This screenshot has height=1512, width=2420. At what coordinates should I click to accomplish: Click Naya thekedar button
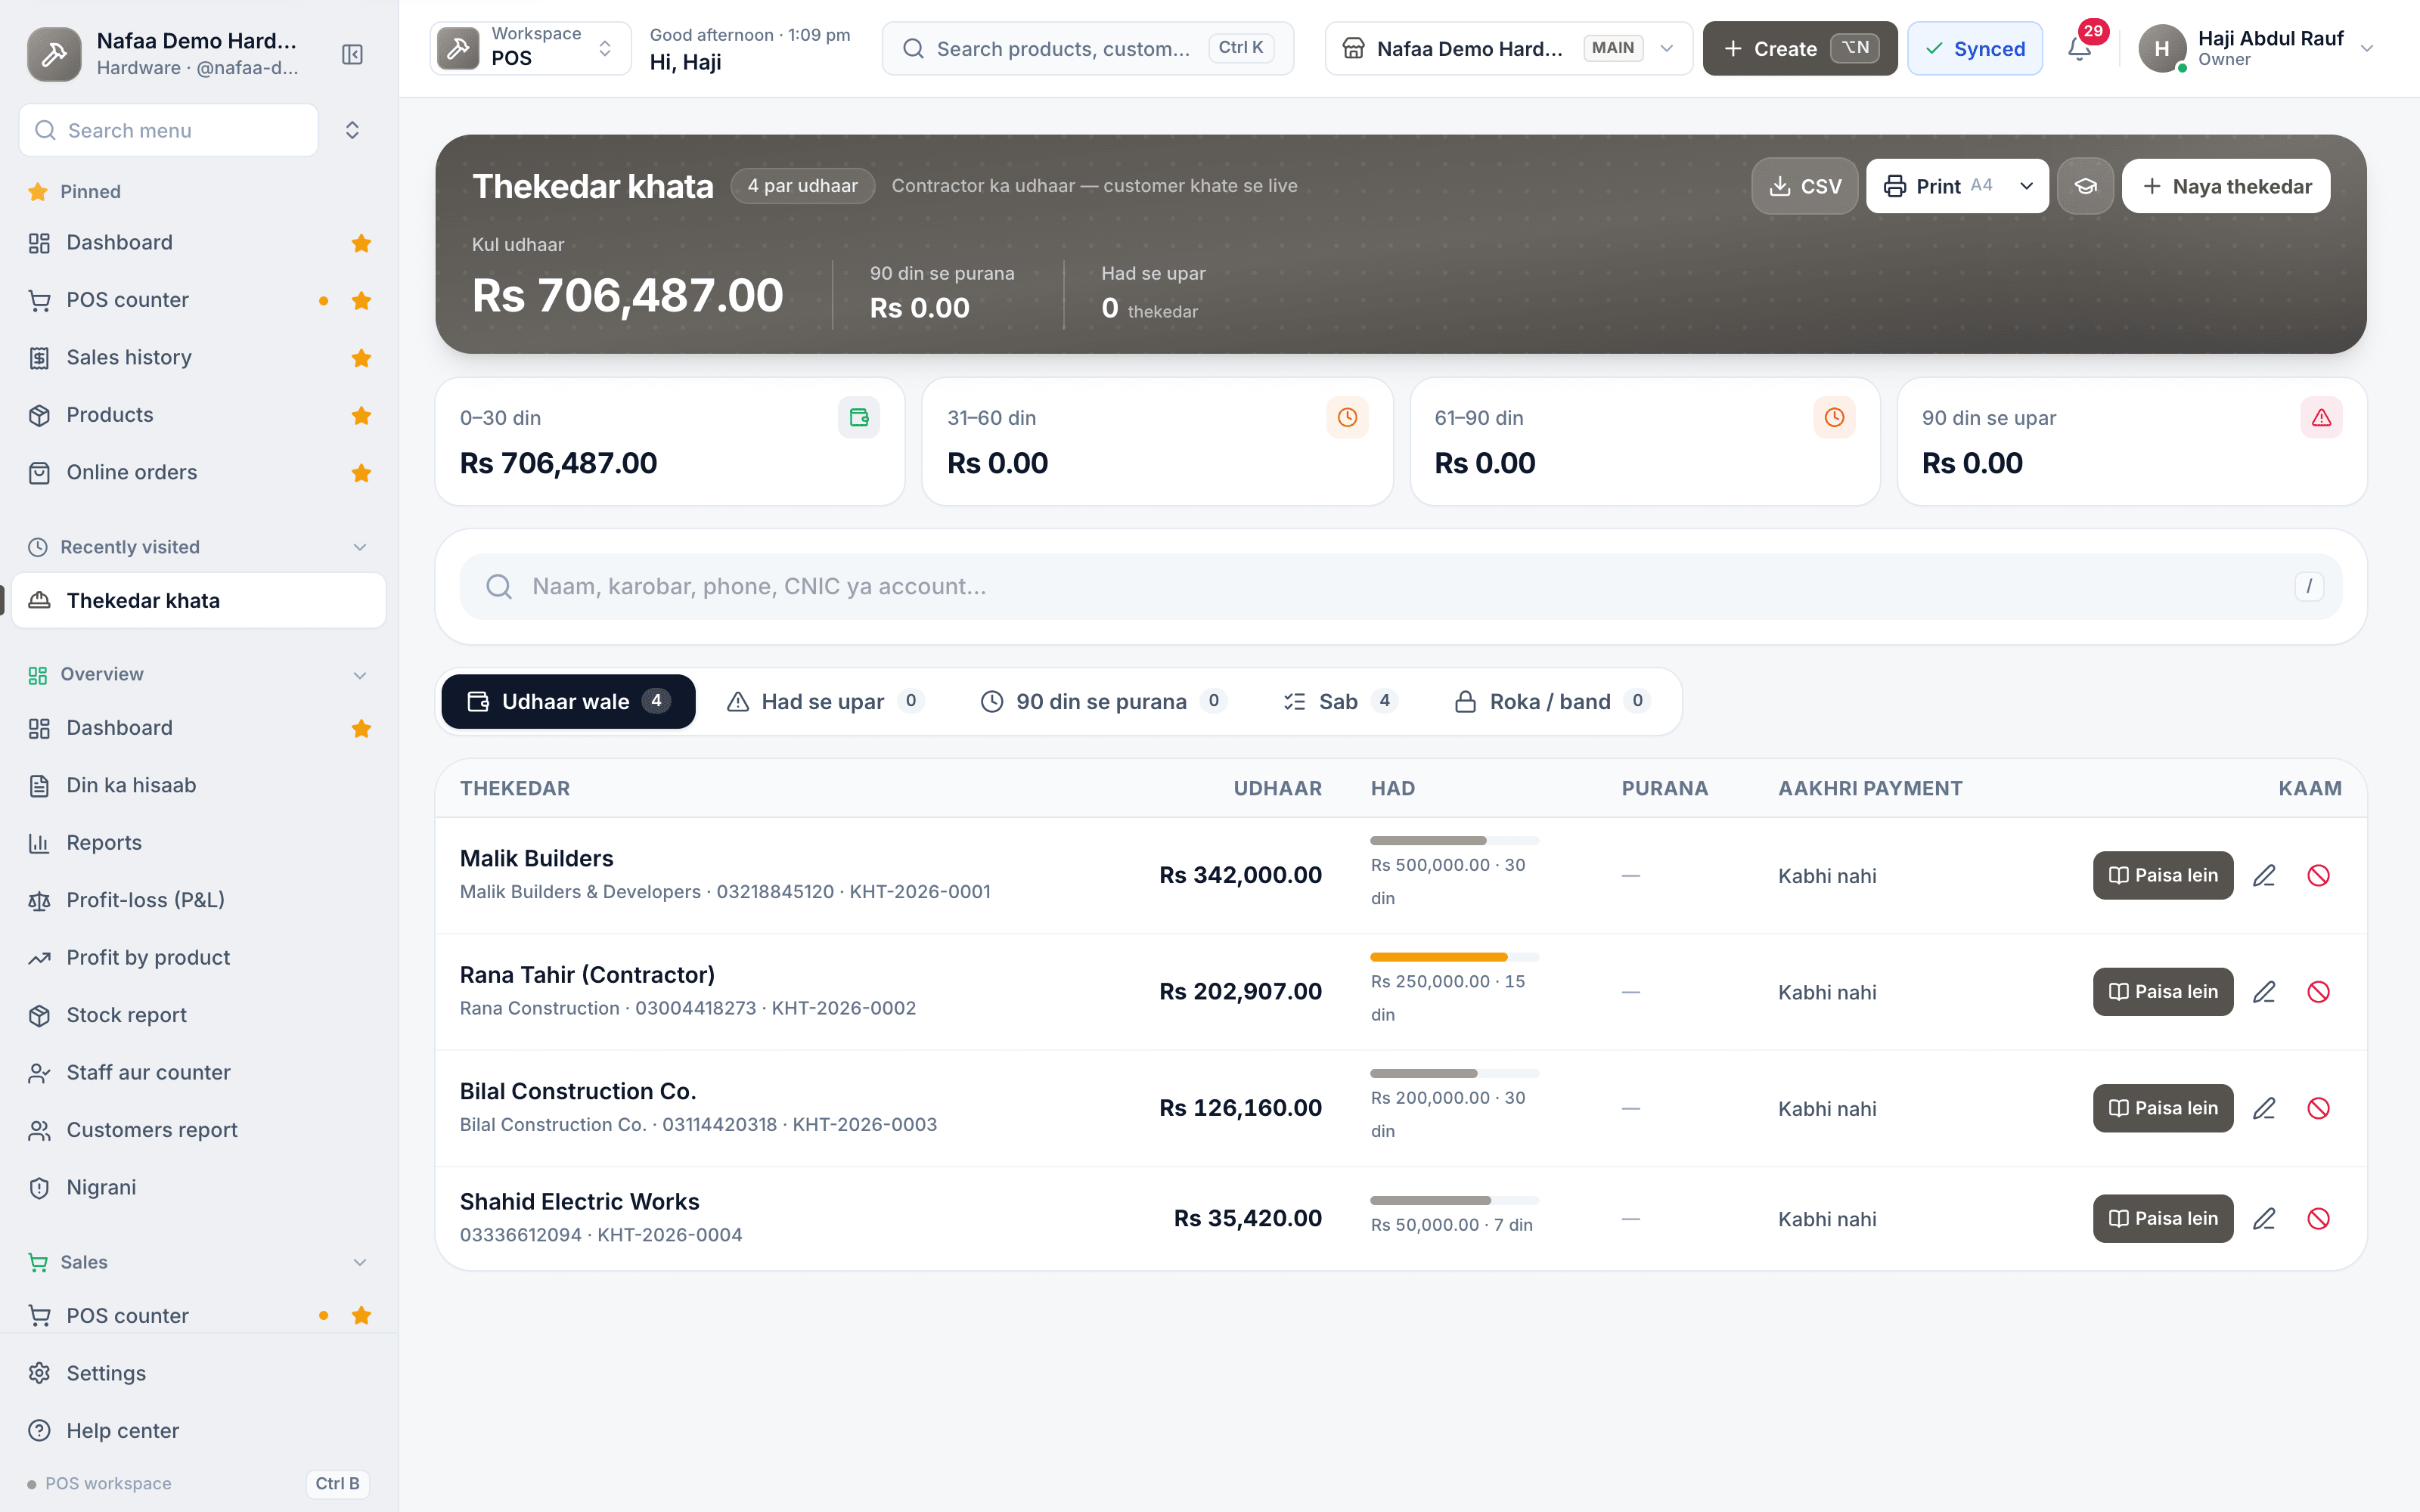2226,186
